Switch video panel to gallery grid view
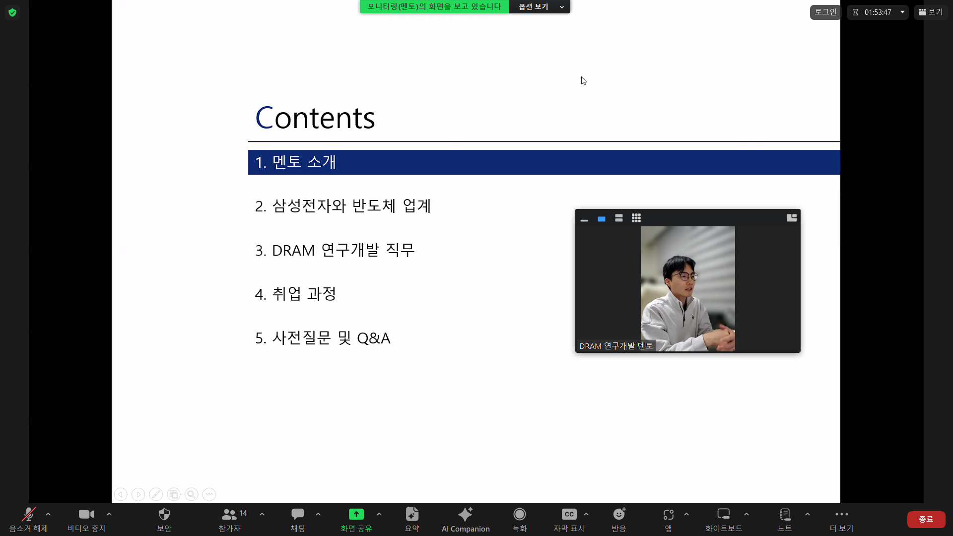953x536 pixels. click(x=636, y=218)
